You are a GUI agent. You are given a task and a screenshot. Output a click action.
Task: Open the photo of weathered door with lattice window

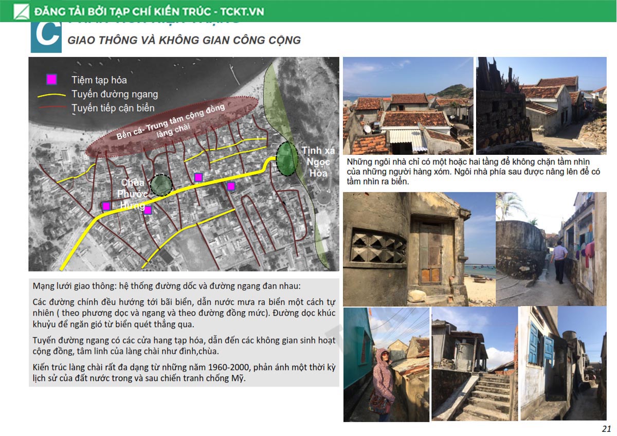tap(420, 249)
